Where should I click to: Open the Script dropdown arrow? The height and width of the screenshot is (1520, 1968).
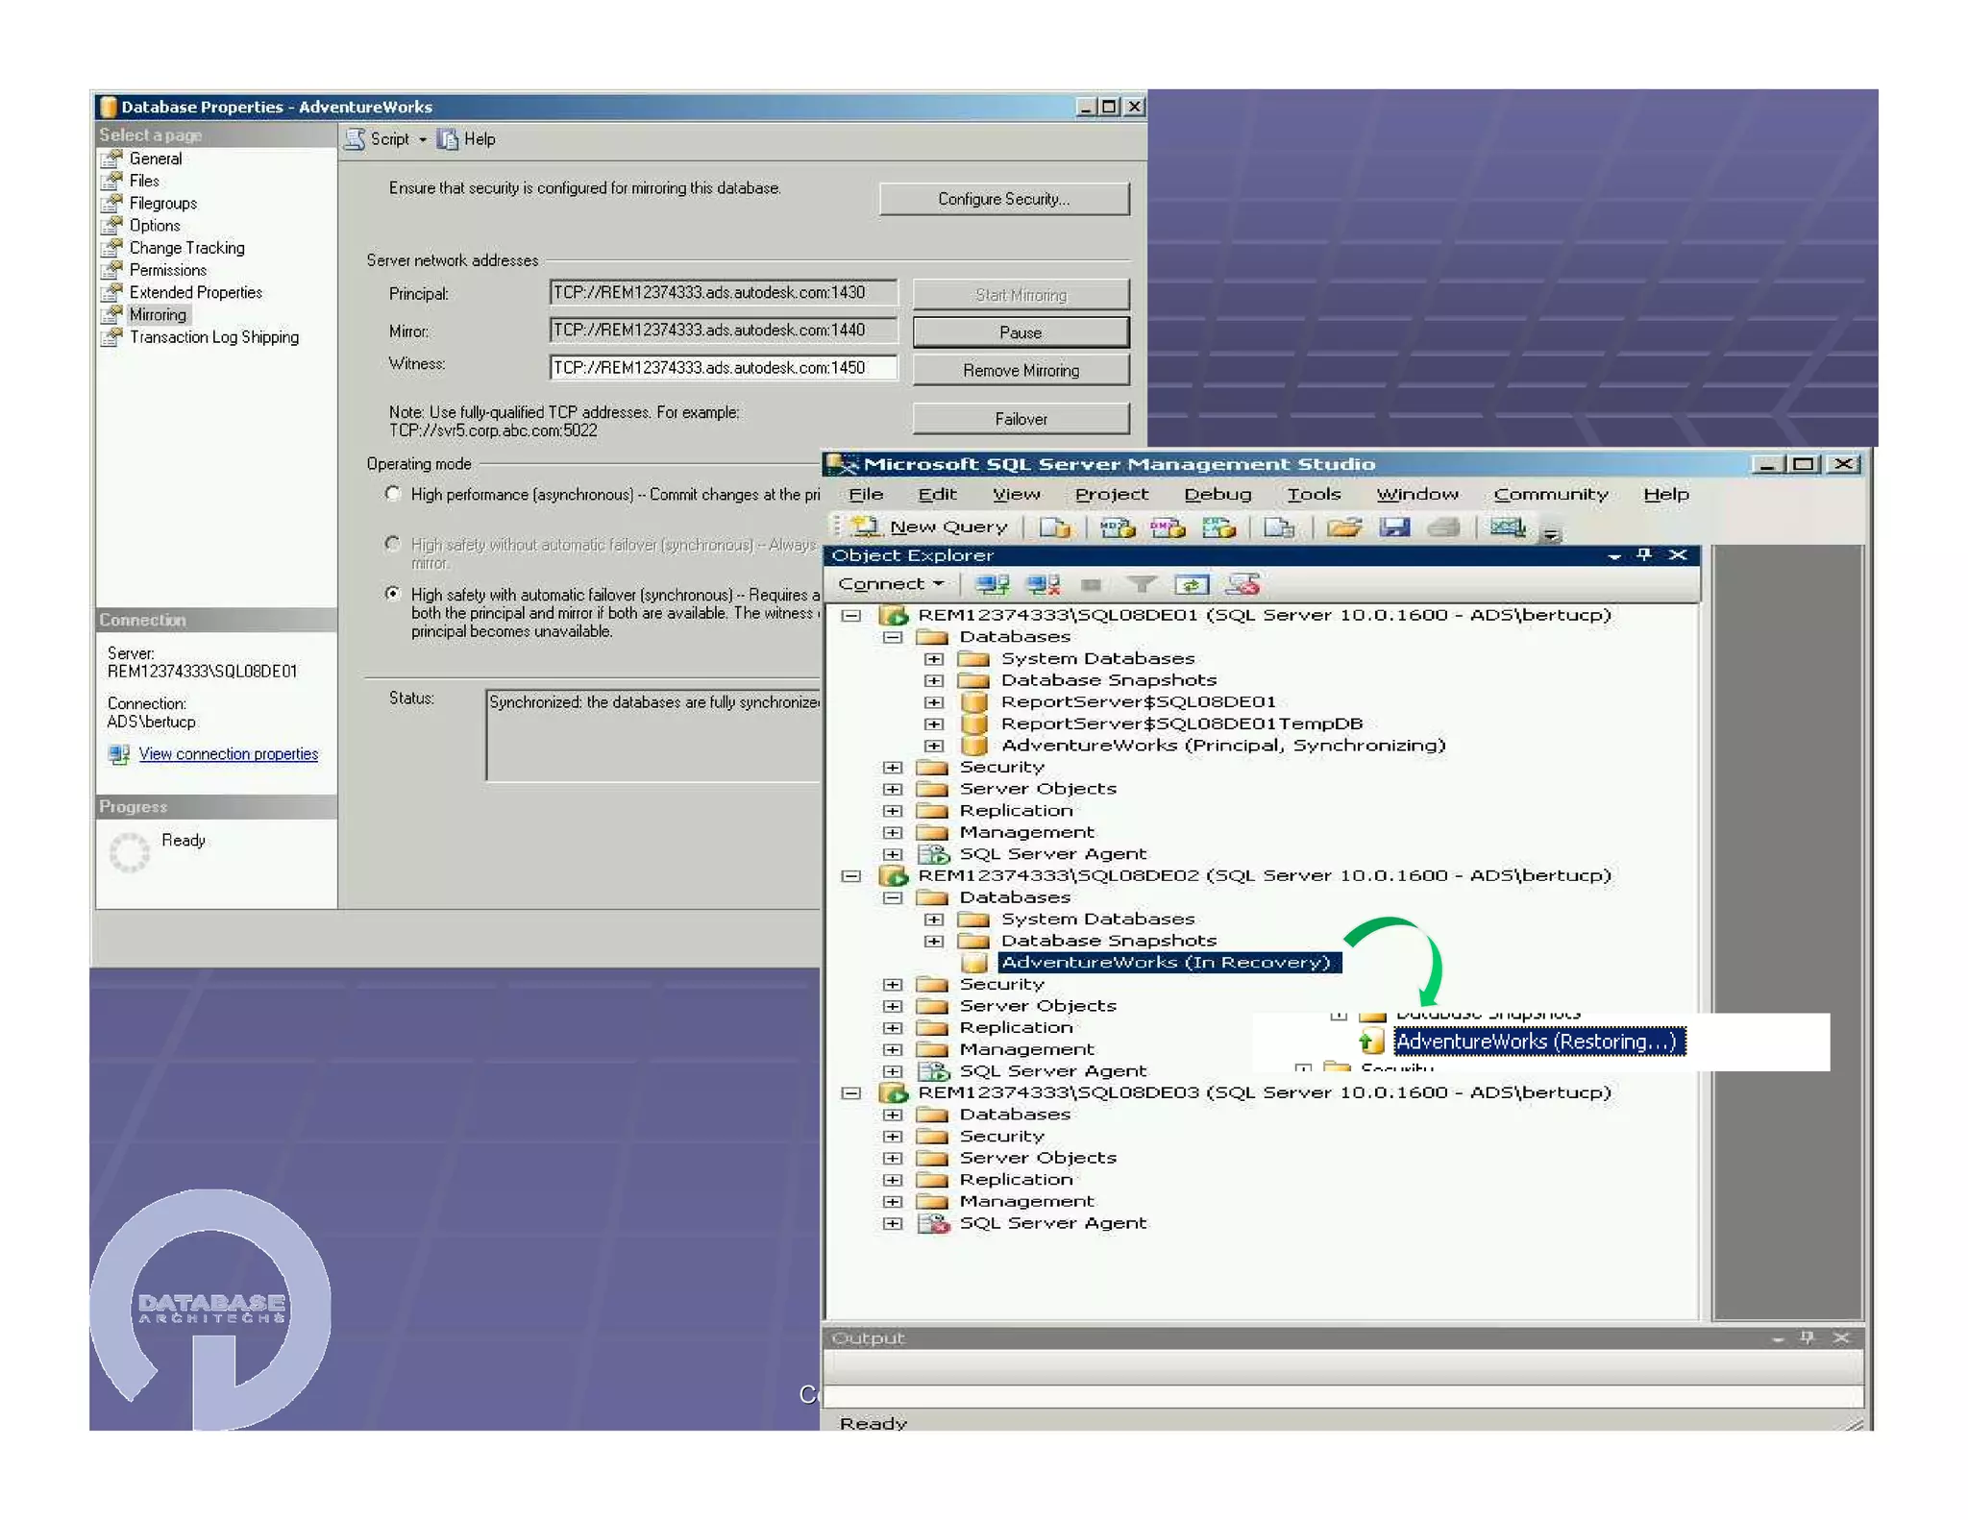[423, 140]
